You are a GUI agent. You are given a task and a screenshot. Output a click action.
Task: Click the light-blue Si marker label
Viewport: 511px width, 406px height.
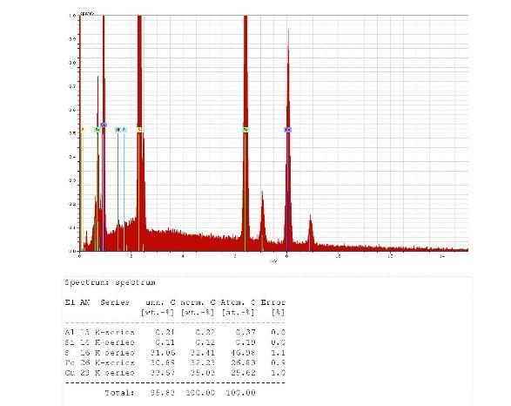pyautogui.click(x=124, y=130)
